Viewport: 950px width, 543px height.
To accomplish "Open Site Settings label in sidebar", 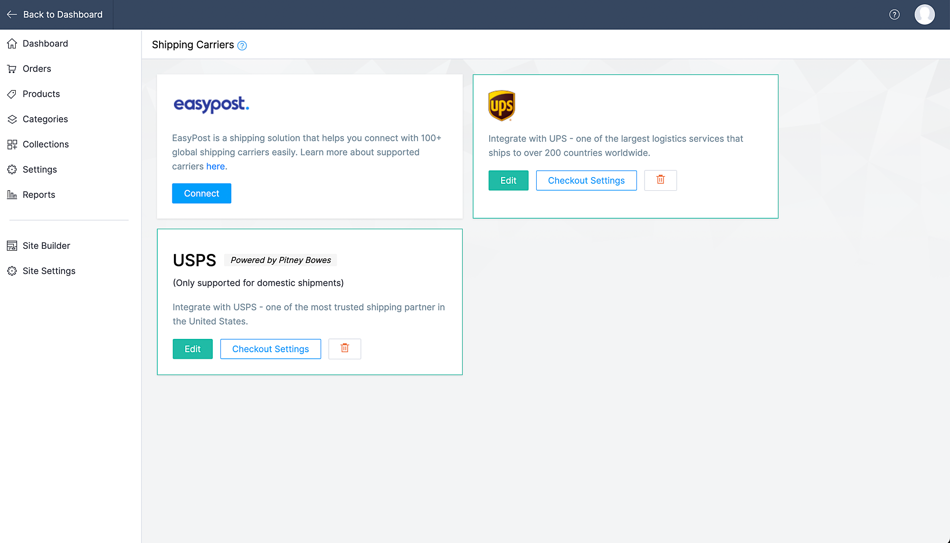I will tap(49, 271).
